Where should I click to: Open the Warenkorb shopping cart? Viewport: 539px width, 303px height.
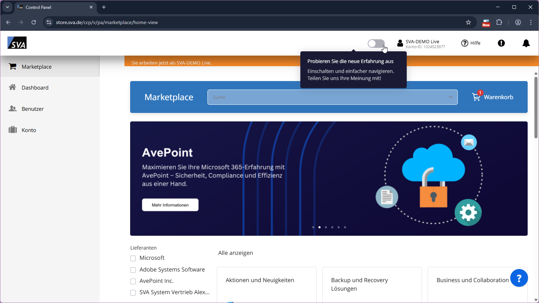pos(493,97)
